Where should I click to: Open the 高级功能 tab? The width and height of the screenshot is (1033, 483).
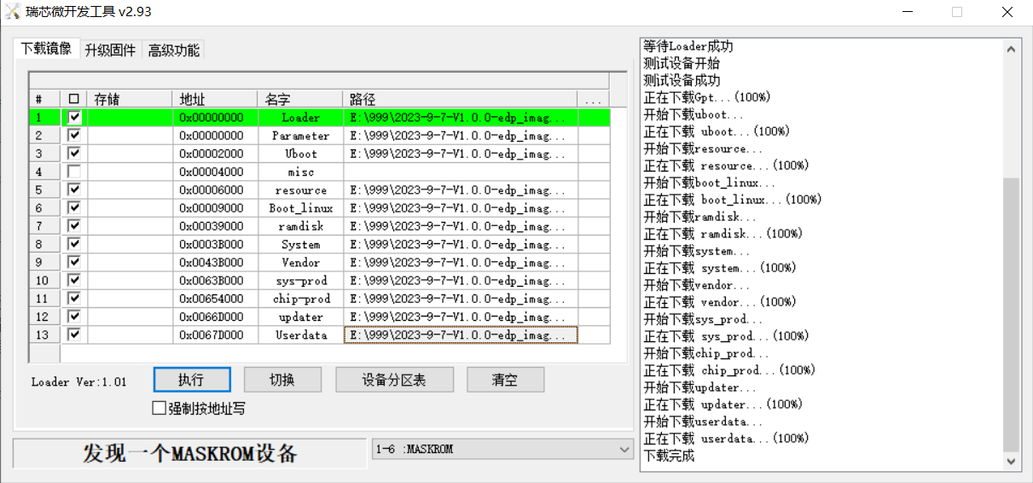[x=174, y=50]
